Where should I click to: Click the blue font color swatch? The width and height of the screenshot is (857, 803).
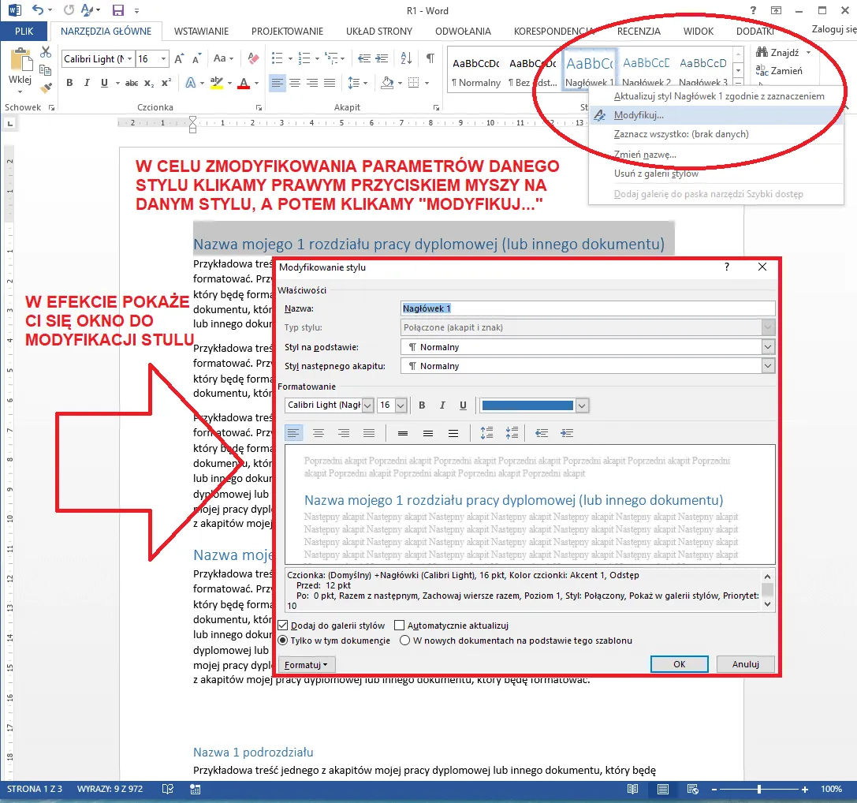click(x=527, y=405)
